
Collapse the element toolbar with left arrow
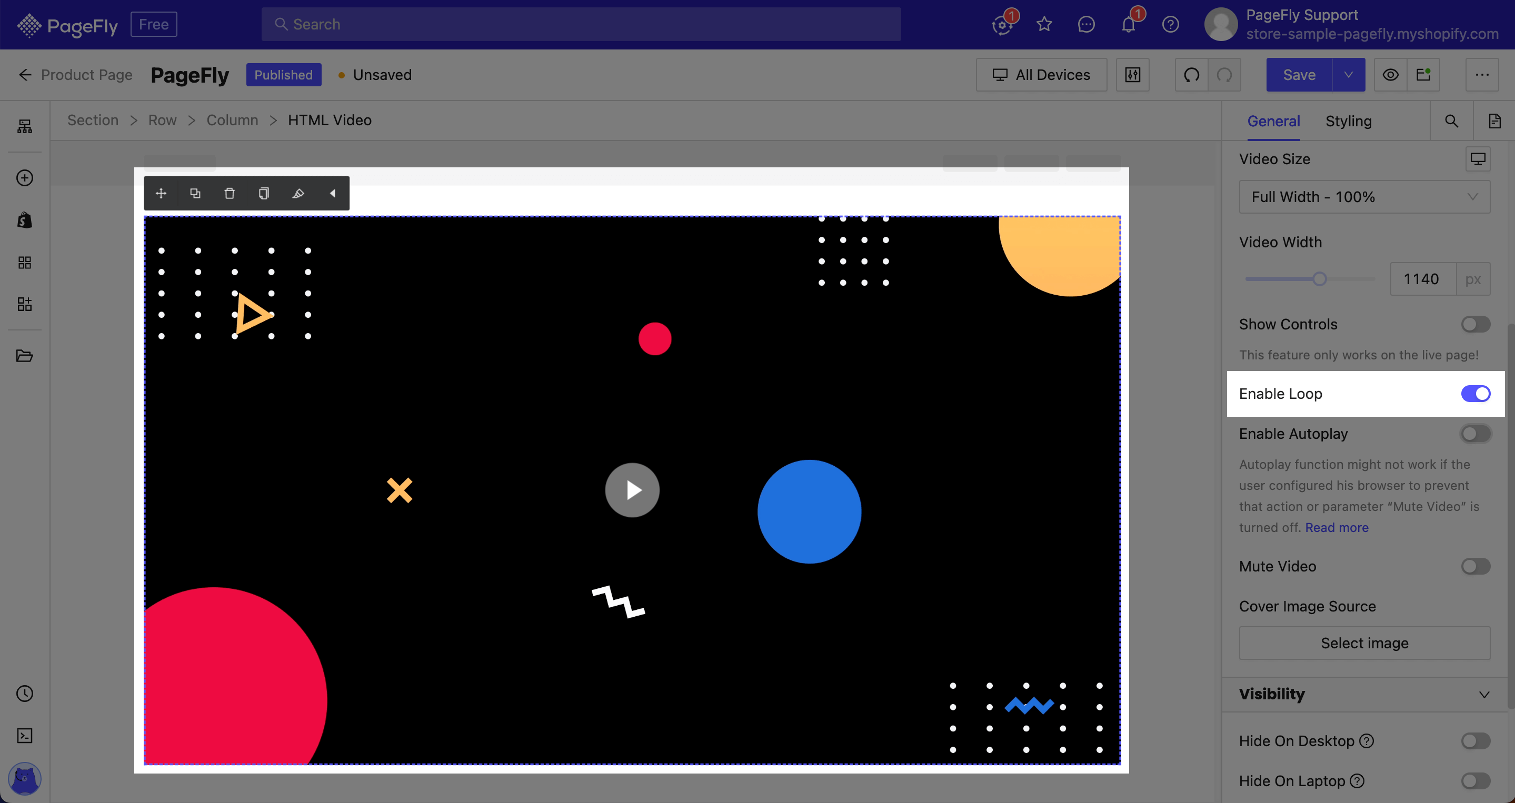(x=332, y=194)
